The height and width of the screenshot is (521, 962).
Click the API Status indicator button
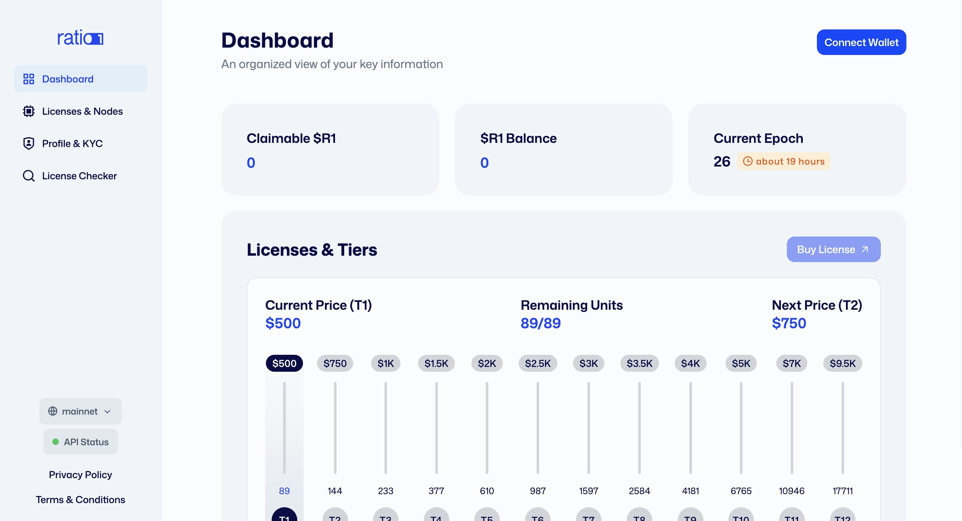tap(80, 442)
